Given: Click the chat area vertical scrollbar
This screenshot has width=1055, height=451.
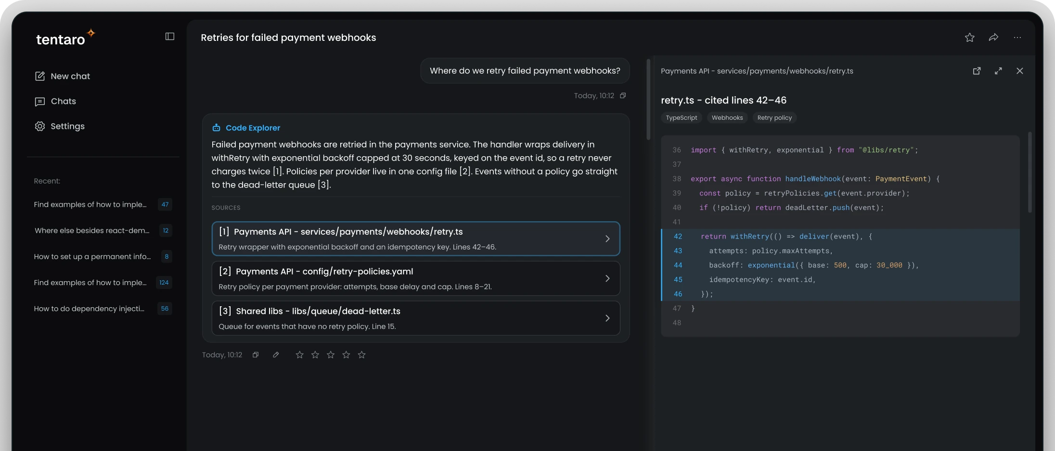Looking at the screenshot, I should tap(648, 100).
